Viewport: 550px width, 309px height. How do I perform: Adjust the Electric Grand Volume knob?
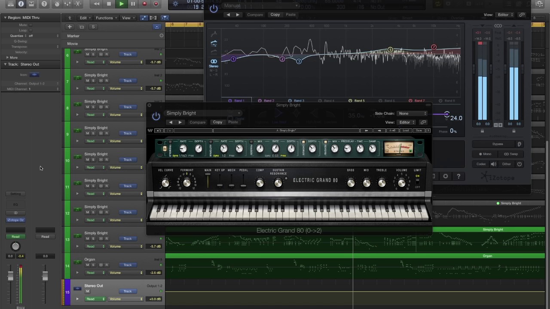pyautogui.click(x=401, y=183)
